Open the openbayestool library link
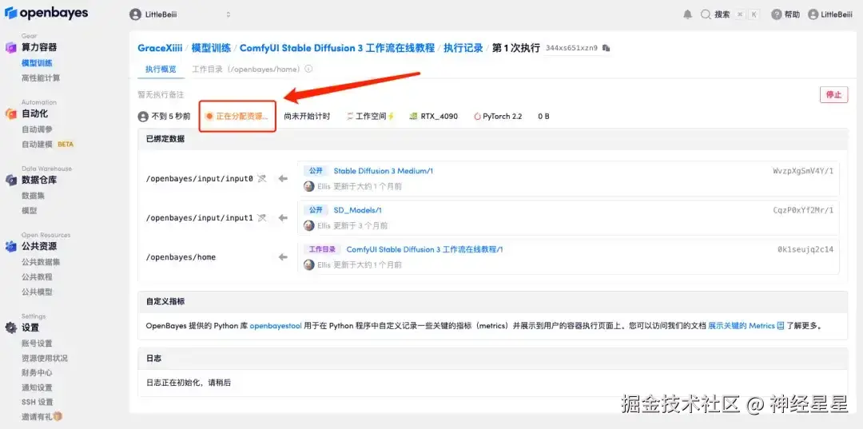This screenshot has width=863, height=429. pos(276,326)
